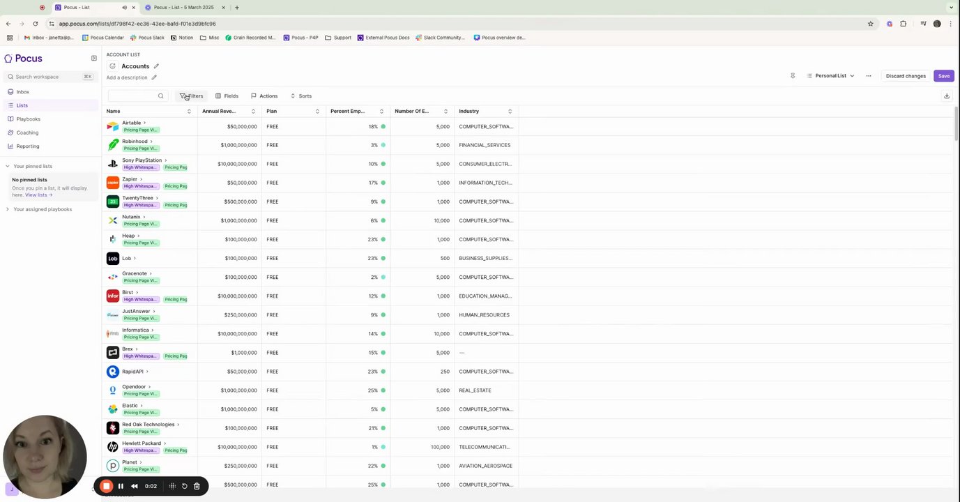The height and width of the screenshot is (502, 960).
Task: Click the pencil icon beside the Accounts title
Action: (156, 66)
